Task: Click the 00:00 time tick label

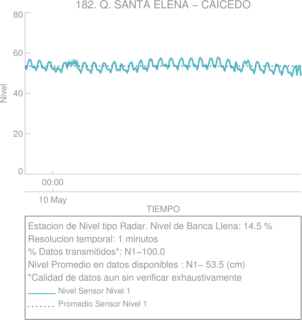Action: [x=53, y=183]
